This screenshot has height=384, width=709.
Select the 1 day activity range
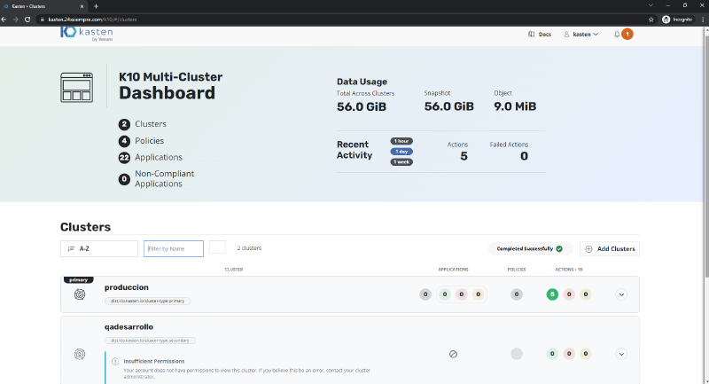coord(401,152)
